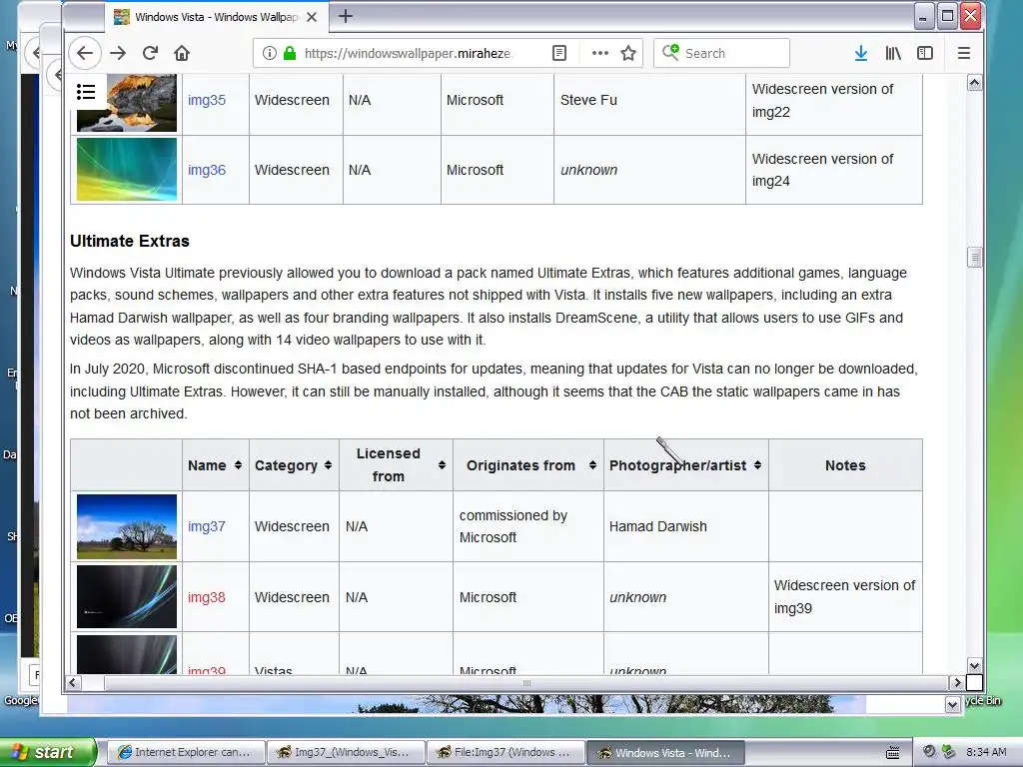Select the Windows Vista - Windows Wallpaper tab

click(x=216, y=18)
